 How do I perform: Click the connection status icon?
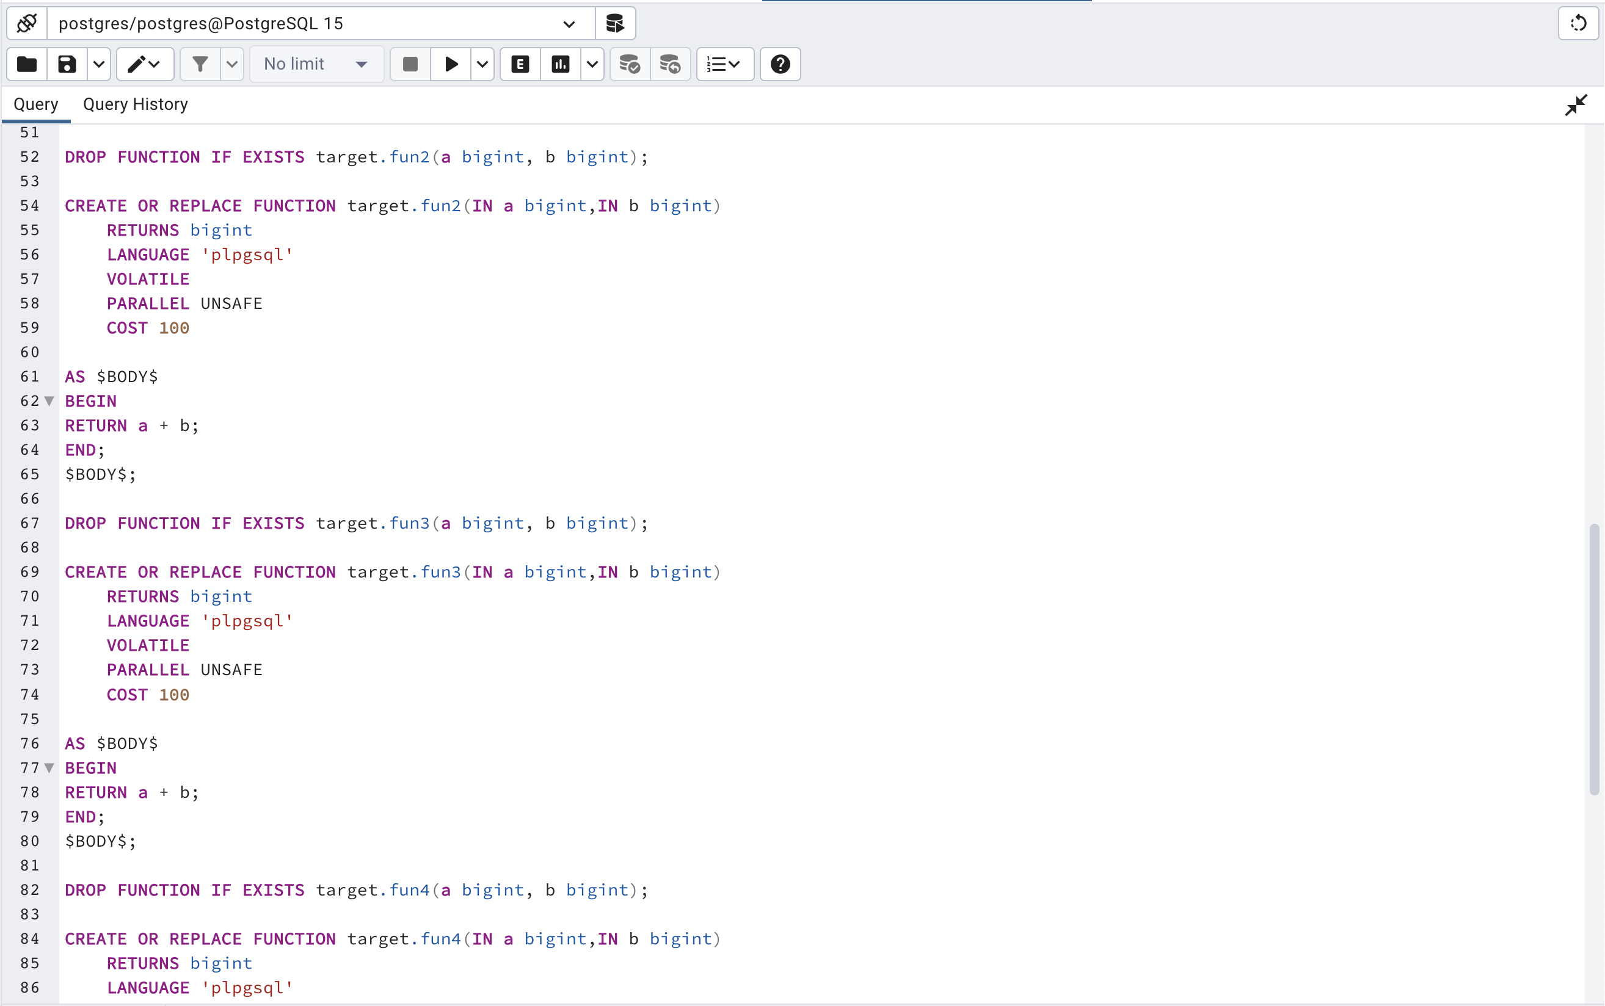27,24
